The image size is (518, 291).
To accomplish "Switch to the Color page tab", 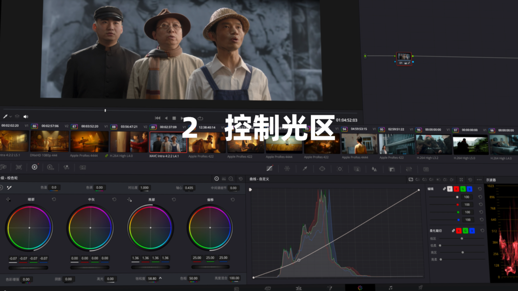I will (360, 288).
